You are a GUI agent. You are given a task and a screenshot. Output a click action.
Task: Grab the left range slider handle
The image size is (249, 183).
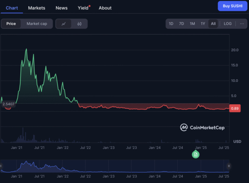1,166
